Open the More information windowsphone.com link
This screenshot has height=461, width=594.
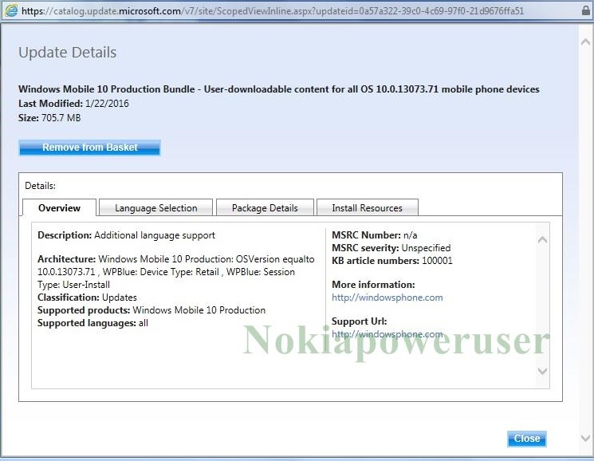click(x=387, y=297)
